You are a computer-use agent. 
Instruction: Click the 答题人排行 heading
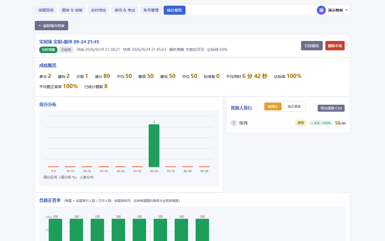(x=241, y=108)
